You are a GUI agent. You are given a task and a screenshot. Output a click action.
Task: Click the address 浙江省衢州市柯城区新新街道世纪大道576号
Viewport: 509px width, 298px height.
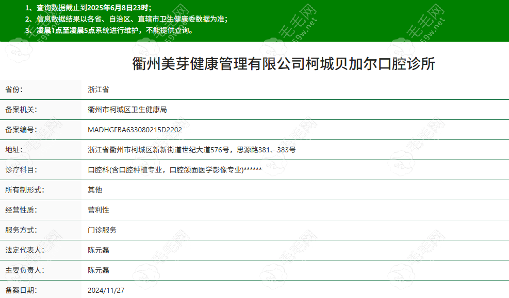158,150
